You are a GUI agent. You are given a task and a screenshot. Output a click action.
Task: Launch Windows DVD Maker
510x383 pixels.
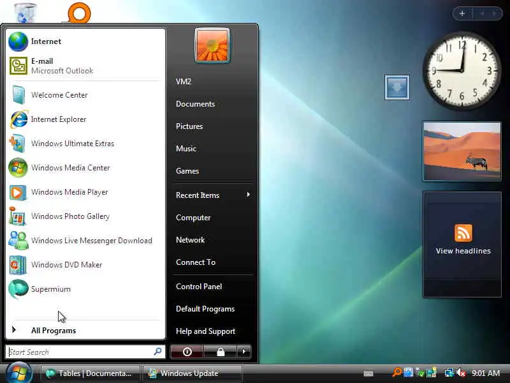[x=85, y=265]
